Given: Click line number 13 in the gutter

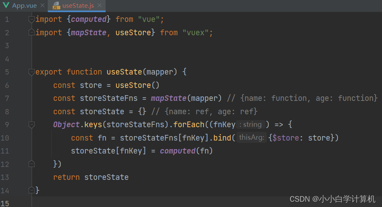Looking at the screenshot, I should (5, 177).
